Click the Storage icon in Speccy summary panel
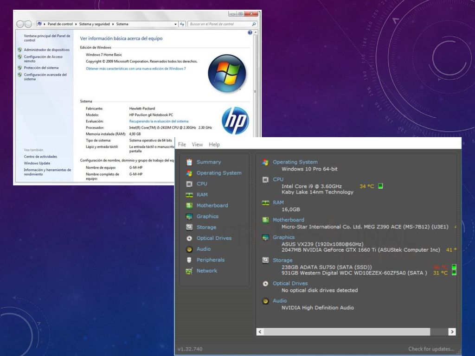The width and height of the screenshot is (475, 356). pyautogui.click(x=265, y=261)
